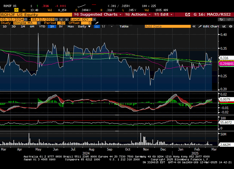Open the Table view button
The image size is (234, 169).
(x=124, y=26)
